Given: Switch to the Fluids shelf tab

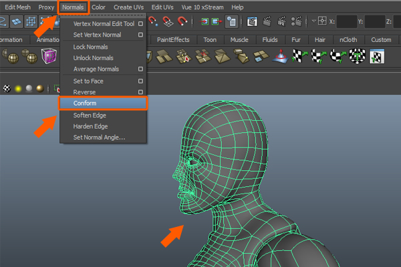Looking at the screenshot, I should click(x=270, y=40).
